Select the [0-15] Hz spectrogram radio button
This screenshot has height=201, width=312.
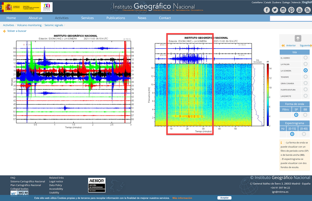click(292, 134)
